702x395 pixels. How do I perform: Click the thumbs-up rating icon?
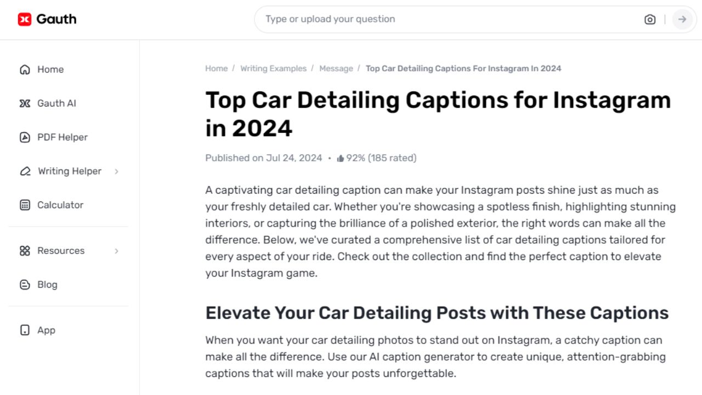[x=341, y=157]
